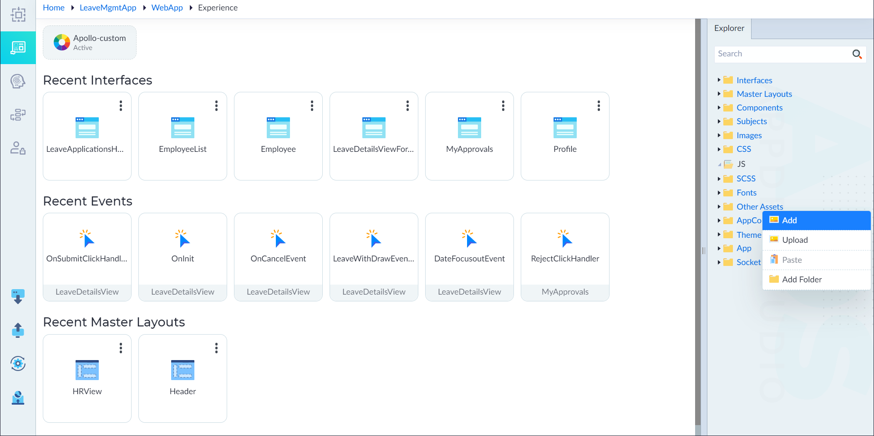The height and width of the screenshot is (436, 874).
Task: Expand the Fonts folder arrow
Action: coord(719,193)
